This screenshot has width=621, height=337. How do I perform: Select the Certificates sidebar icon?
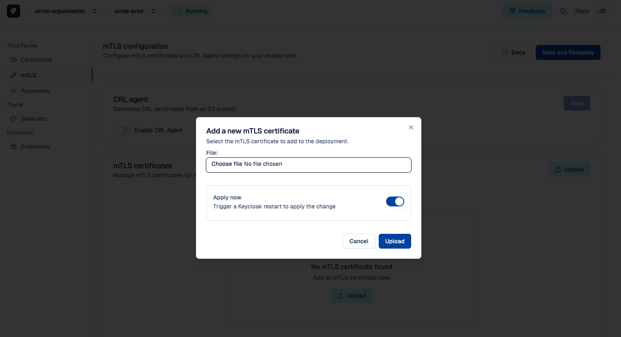pos(14,60)
